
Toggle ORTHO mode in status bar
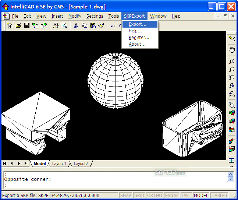click(x=154, y=195)
